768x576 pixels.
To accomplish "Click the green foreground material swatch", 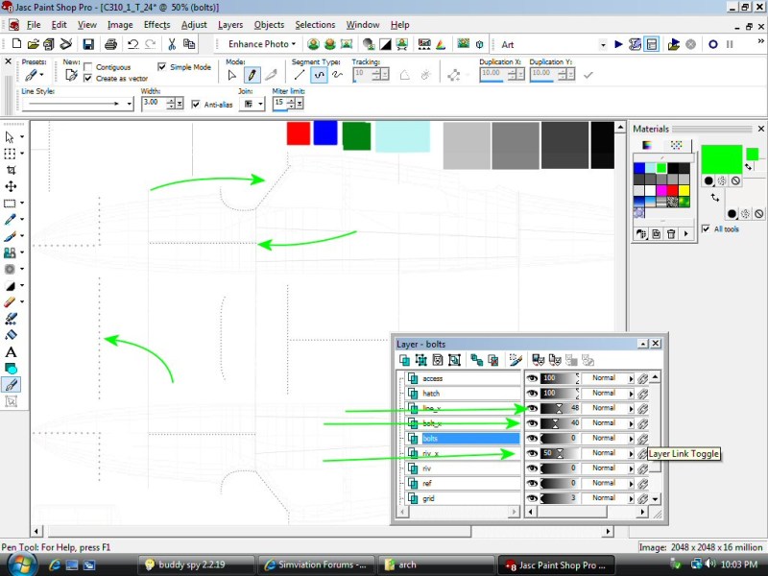I will 721,158.
